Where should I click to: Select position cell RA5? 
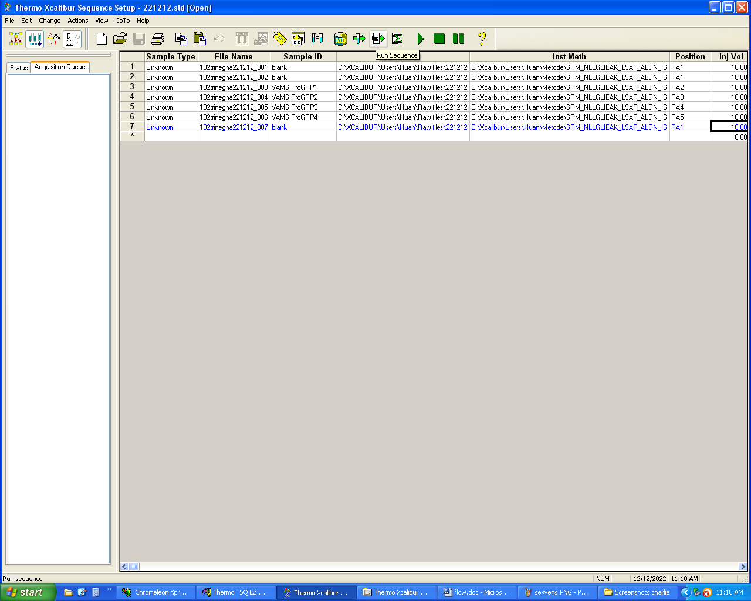690,117
